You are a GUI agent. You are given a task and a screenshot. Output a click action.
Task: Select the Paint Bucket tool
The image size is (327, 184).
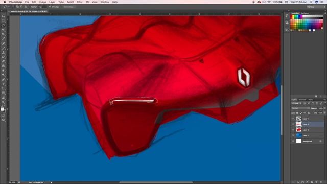3,66
